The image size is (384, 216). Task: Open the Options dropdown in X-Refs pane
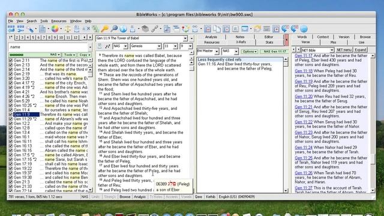250,52
